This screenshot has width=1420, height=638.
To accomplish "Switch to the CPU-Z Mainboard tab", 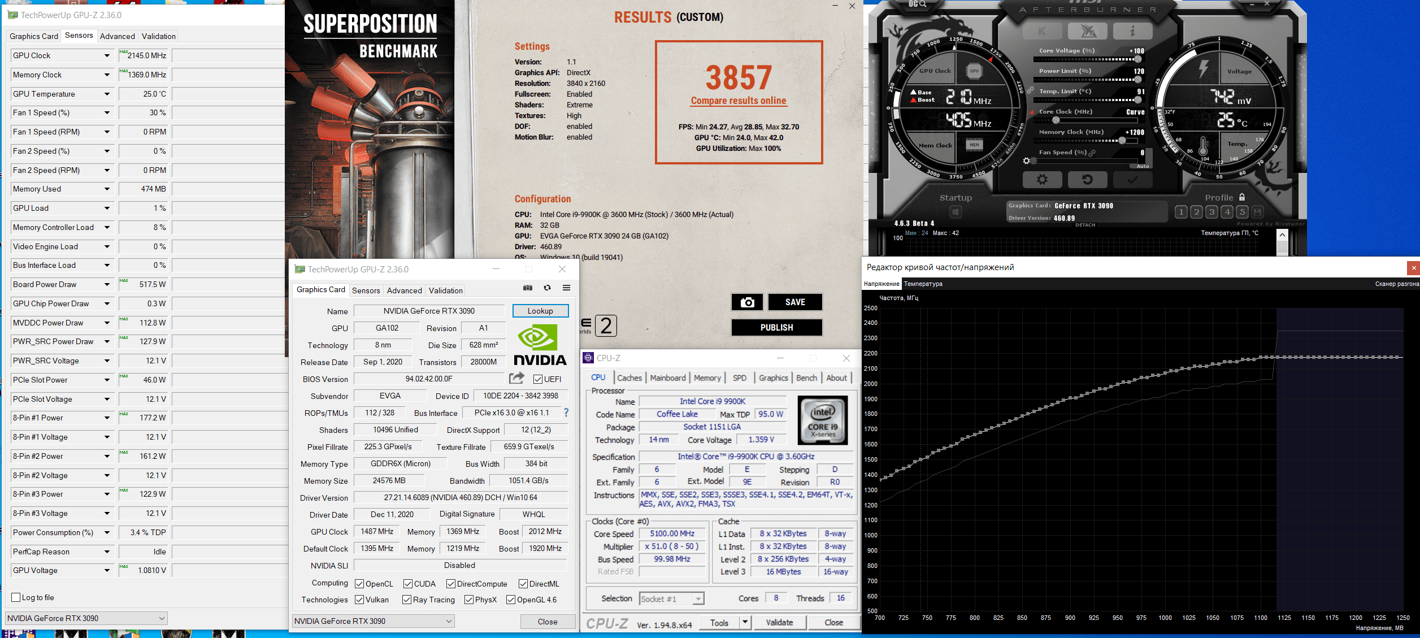I will point(667,377).
